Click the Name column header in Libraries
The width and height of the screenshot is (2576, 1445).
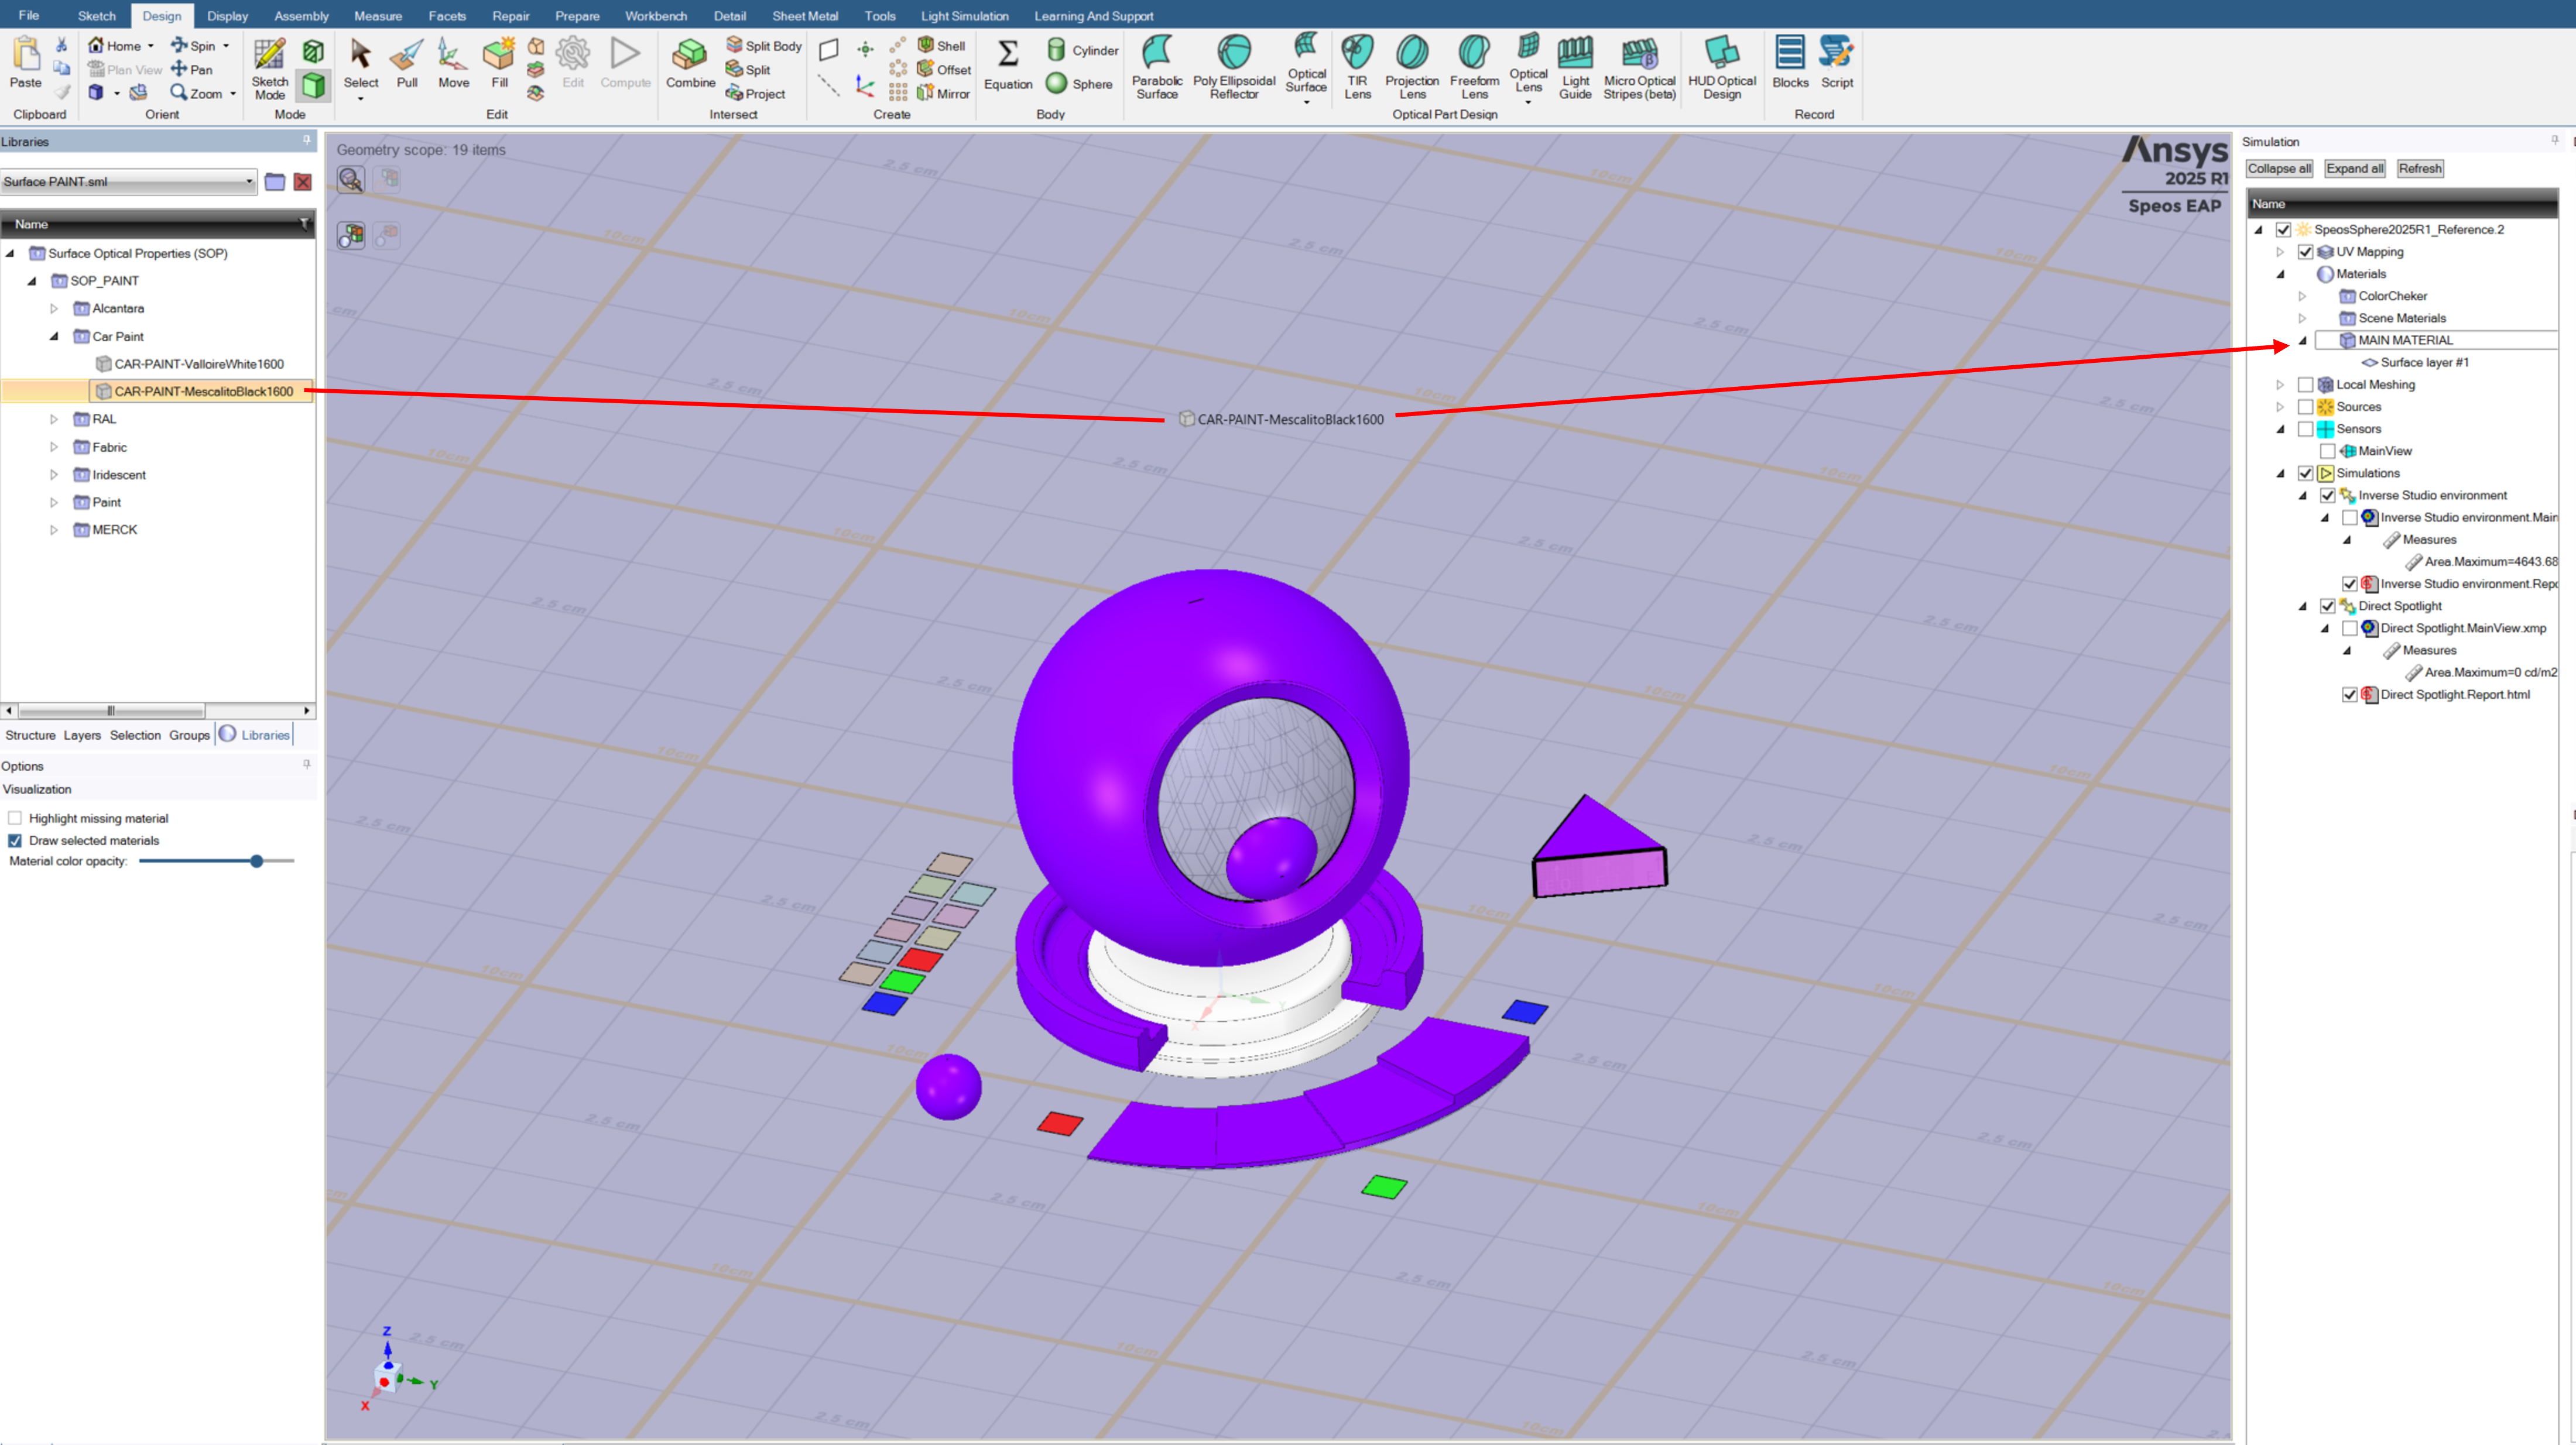coord(158,224)
